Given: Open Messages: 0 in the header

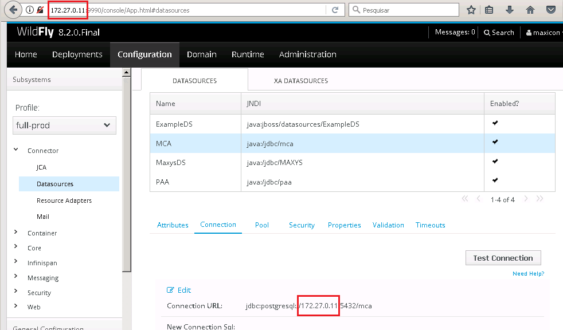Looking at the screenshot, I should [455, 32].
